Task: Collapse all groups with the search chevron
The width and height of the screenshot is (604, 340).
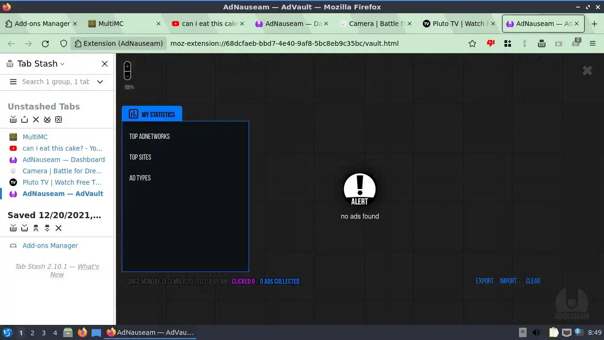Action: 100,82
